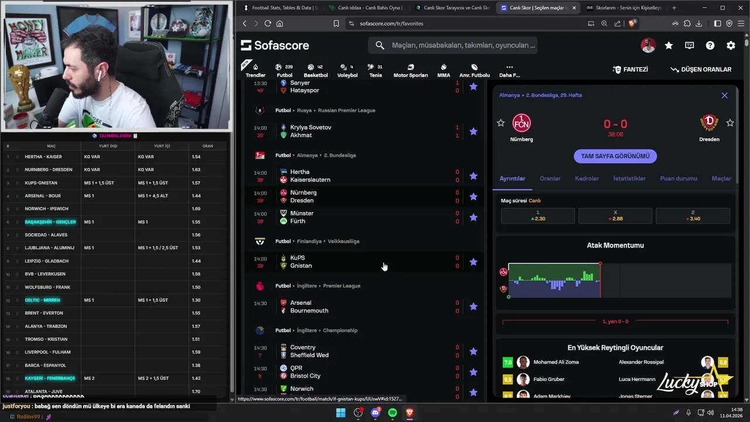
Task: Open the user profile avatar
Action: [x=648, y=46]
